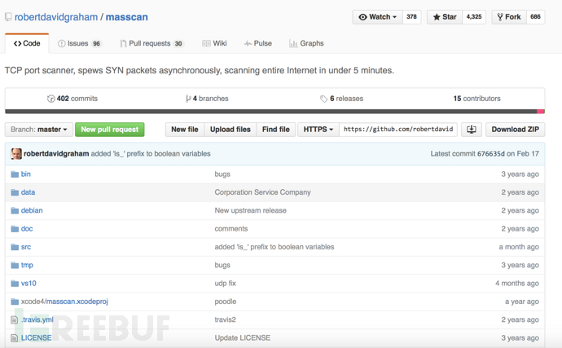Click robertdavidgraham's avatar in the commit bar
Image resolution: width=562 pixels, height=348 pixels.
(x=16, y=154)
